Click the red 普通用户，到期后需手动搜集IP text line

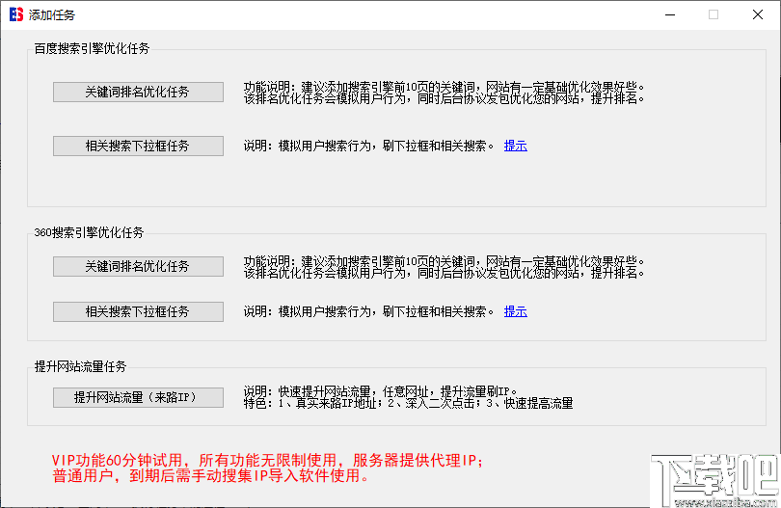(x=212, y=475)
